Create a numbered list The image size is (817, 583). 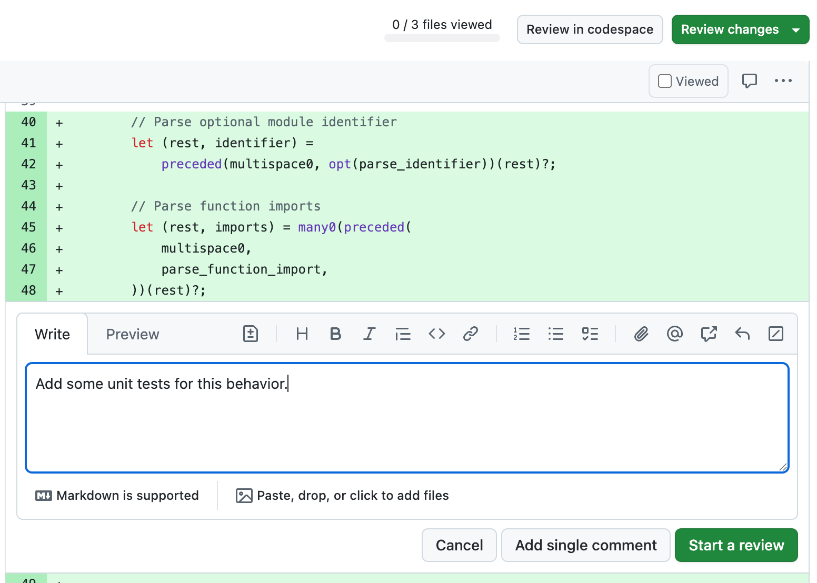[x=521, y=334]
